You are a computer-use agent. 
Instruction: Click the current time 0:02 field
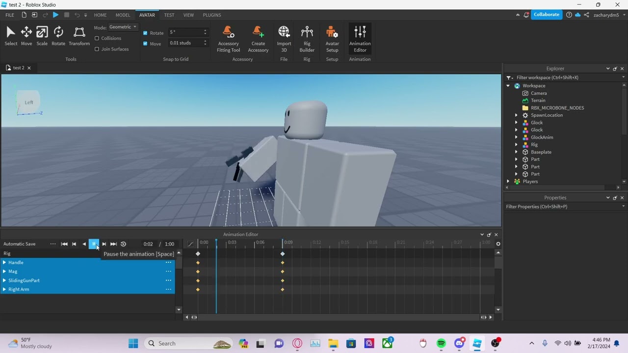click(x=148, y=244)
